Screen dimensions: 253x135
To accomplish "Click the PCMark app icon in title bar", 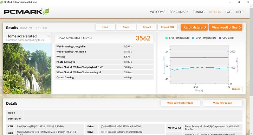I will [2, 2].
